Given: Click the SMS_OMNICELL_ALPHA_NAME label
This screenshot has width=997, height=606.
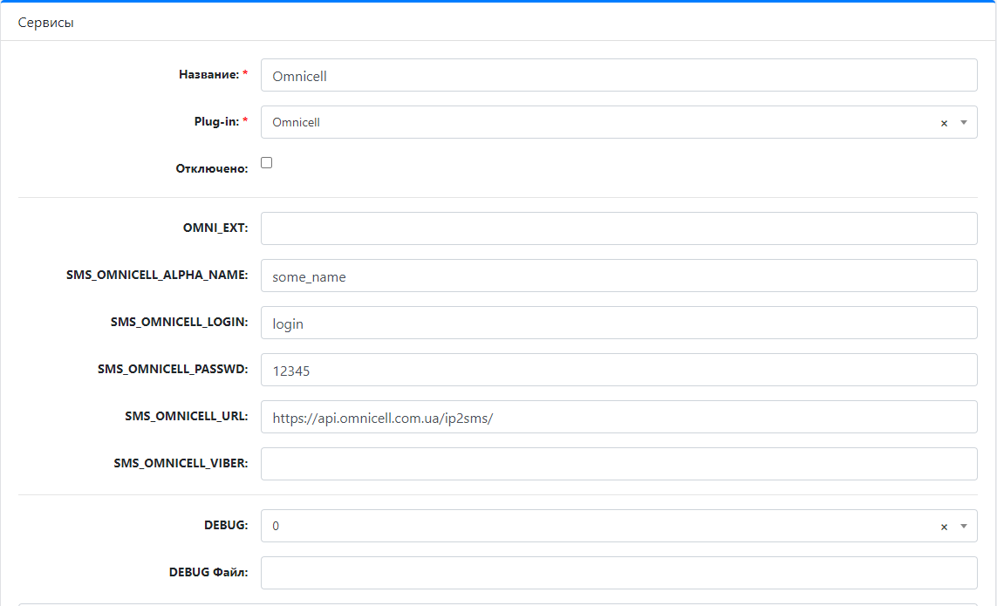Looking at the screenshot, I should click(x=157, y=275).
